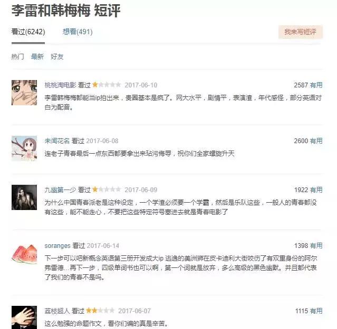Open soranges' watermelon avatar
The height and width of the screenshot is (329, 337).
click(x=24, y=253)
